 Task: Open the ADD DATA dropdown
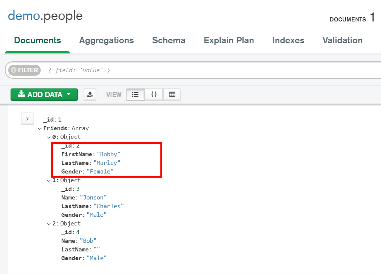point(44,94)
